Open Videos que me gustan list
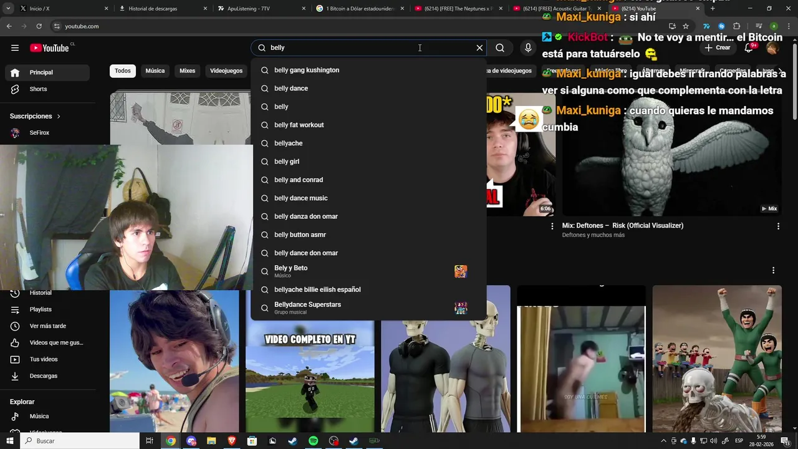This screenshot has height=449, width=798. coord(47,342)
